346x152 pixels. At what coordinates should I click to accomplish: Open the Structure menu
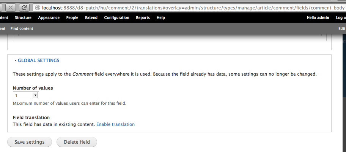[x=23, y=18]
